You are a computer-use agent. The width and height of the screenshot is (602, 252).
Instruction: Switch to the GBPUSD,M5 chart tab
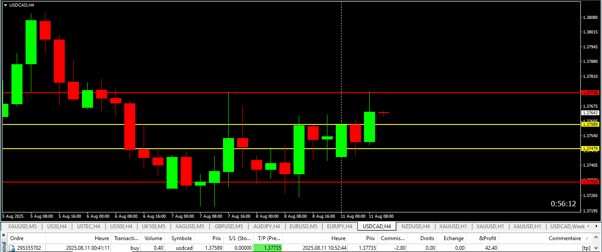(x=229, y=226)
